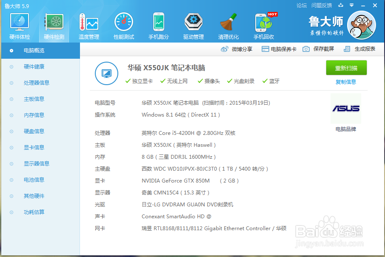Open 主板信息 in sidebar
The image size is (385, 257).
click(40, 99)
